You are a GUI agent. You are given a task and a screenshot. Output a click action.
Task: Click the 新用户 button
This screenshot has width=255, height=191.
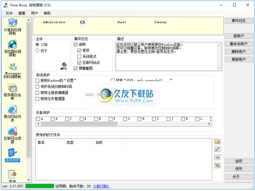pos(239,36)
